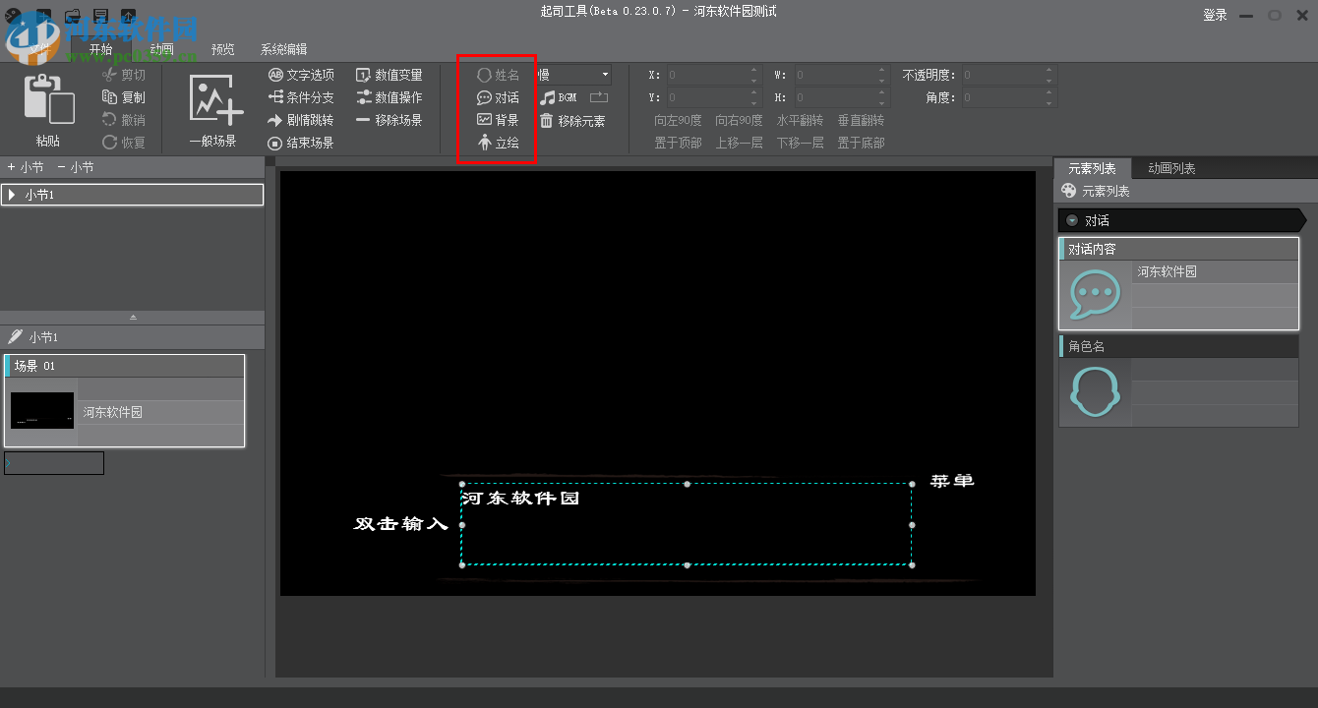Screen dimensions: 1318x708
Task: Click the speech bubble icon in 对话内容 card
Action: point(1096,295)
